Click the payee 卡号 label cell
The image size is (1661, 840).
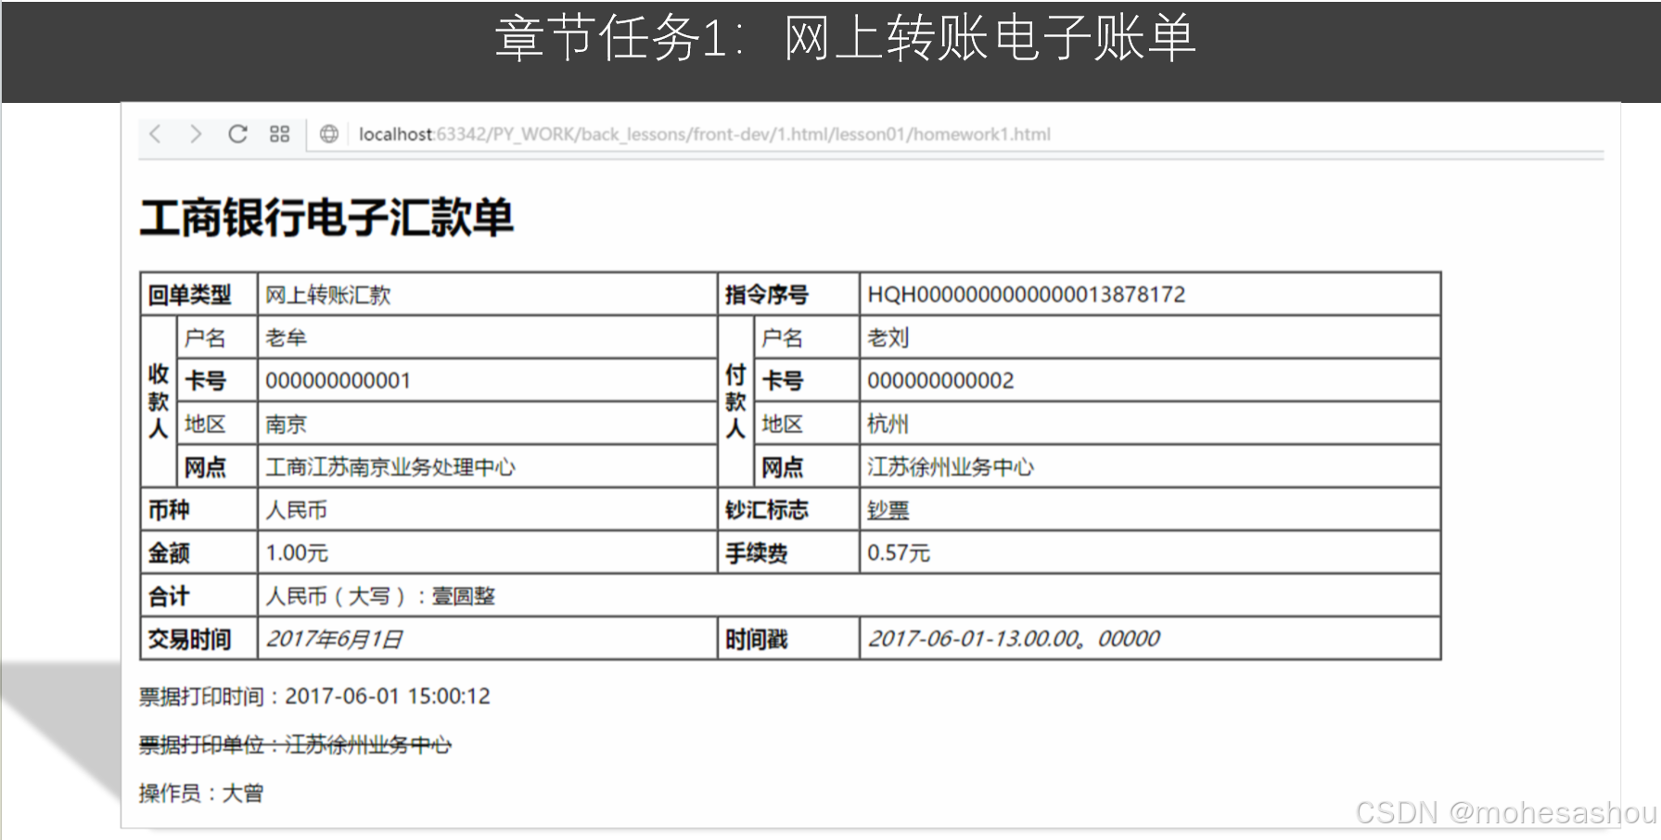pos(216,380)
